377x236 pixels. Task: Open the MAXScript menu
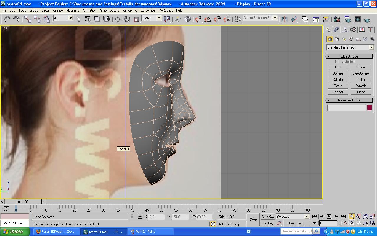pos(166,10)
